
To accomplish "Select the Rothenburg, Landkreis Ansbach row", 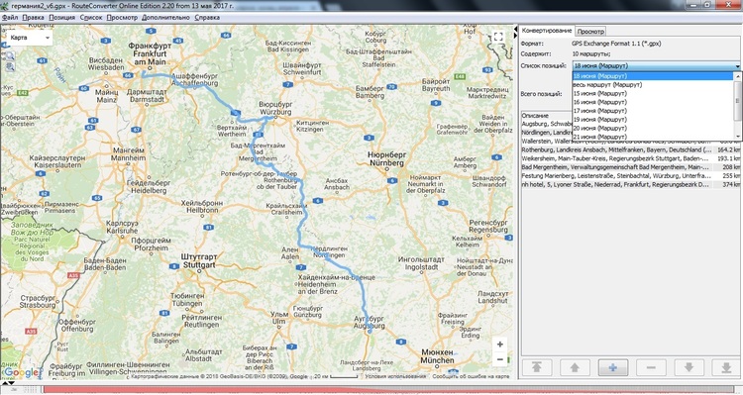I will [x=630, y=149].
